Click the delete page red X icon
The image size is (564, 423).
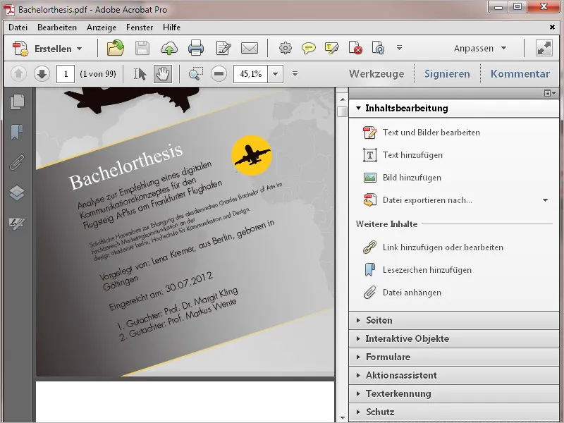(x=355, y=48)
